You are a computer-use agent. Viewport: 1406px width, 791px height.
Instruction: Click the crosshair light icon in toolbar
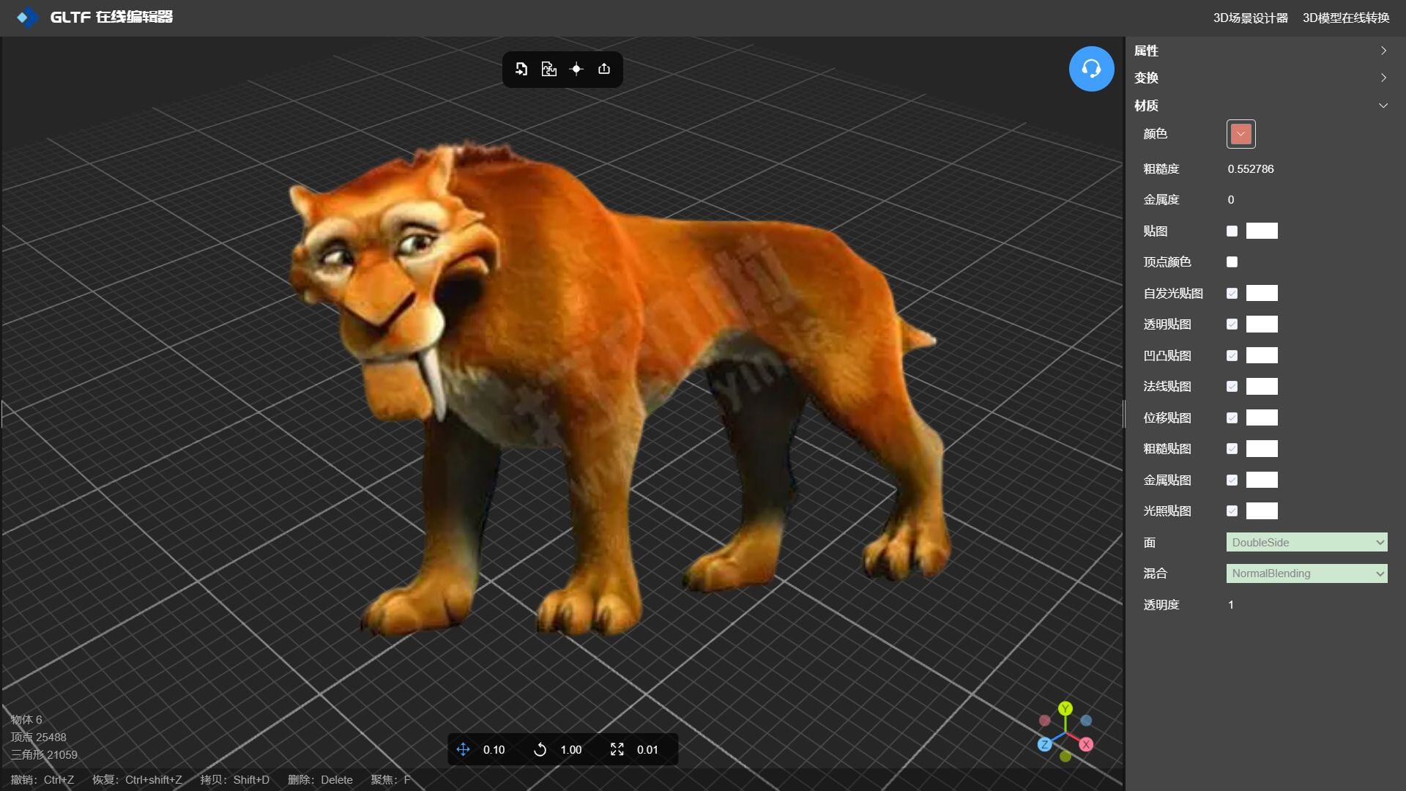coord(576,69)
